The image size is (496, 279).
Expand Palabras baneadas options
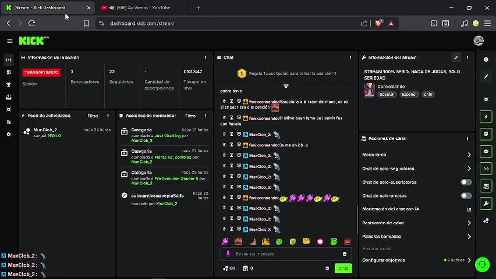pos(469,236)
